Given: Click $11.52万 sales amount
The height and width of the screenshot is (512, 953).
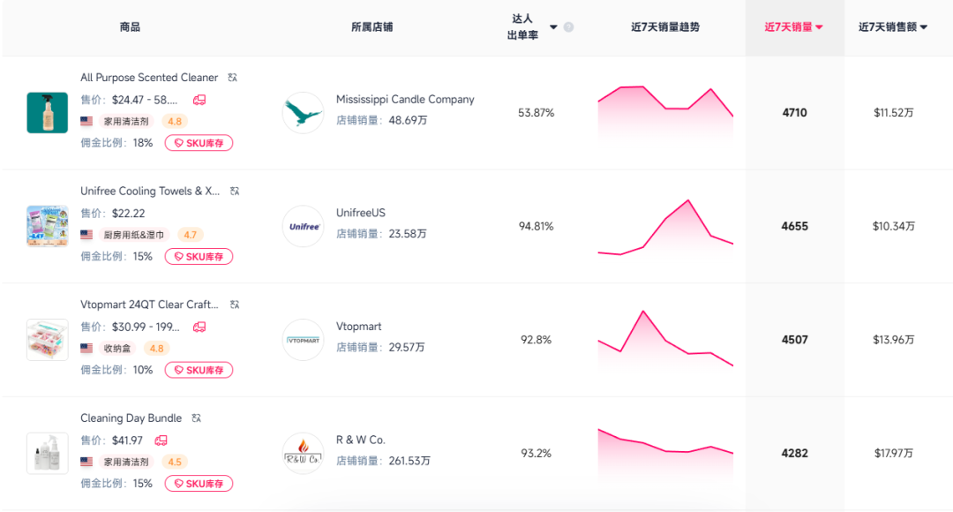Looking at the screenshot, I should tap(893, 112).
